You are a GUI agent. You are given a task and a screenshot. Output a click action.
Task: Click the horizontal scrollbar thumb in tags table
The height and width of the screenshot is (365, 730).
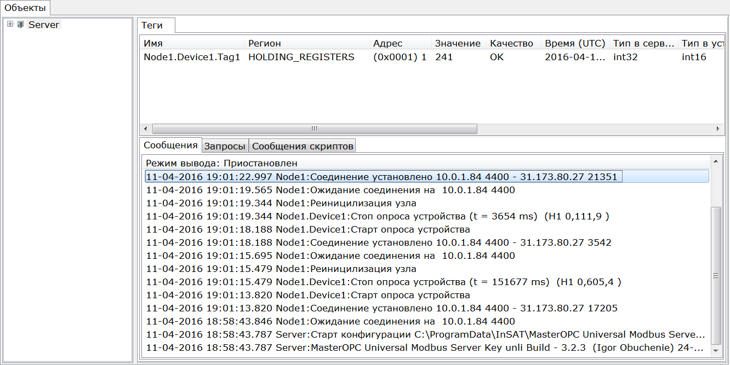coord(314,129)
